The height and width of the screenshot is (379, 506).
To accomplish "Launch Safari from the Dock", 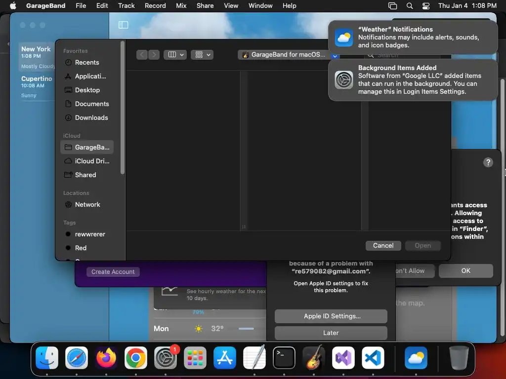I will 77,358.
